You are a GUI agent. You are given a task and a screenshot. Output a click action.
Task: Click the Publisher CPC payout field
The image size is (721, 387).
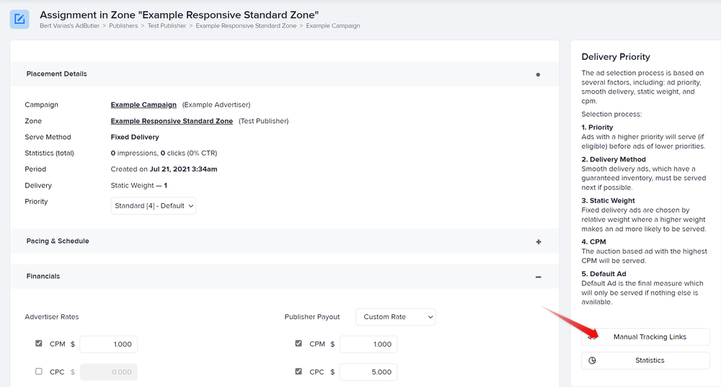coord(368,372)
